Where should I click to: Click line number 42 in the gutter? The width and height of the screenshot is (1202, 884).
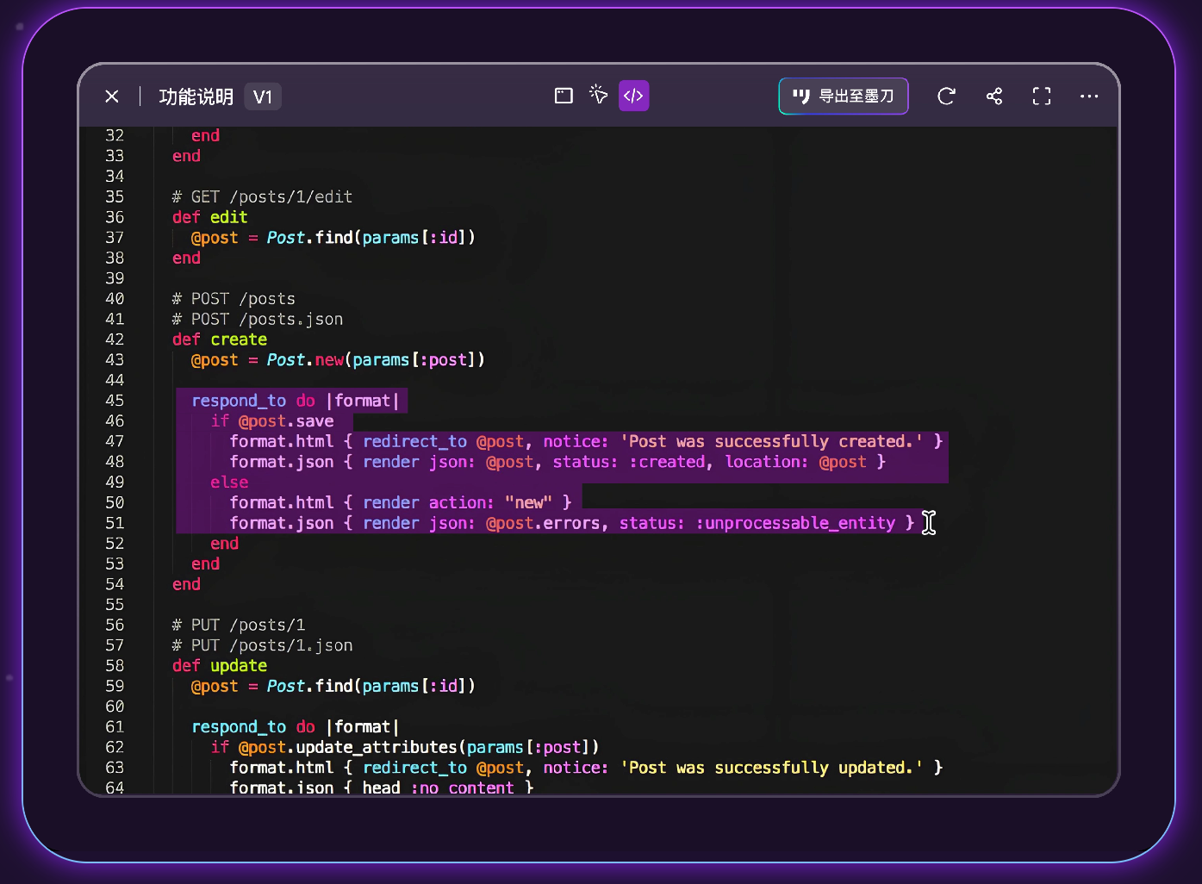point(115,339)
